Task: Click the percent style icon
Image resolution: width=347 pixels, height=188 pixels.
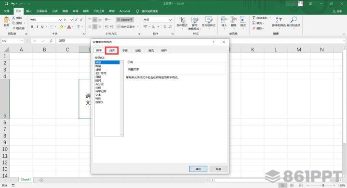Action: 153,27
